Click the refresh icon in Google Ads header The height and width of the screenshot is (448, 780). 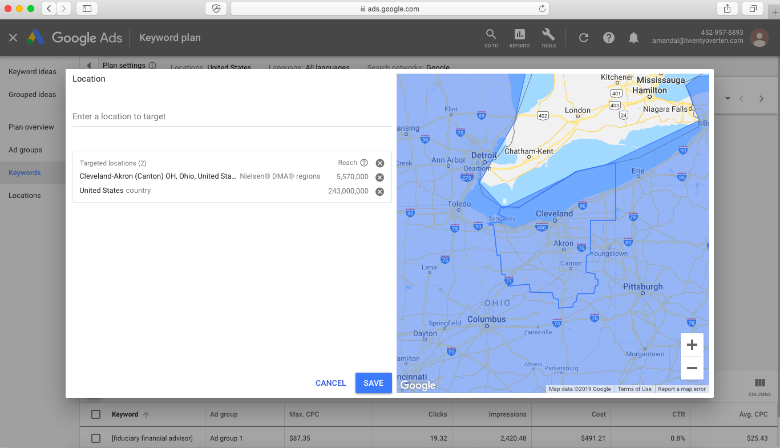(x=583, y=38)
